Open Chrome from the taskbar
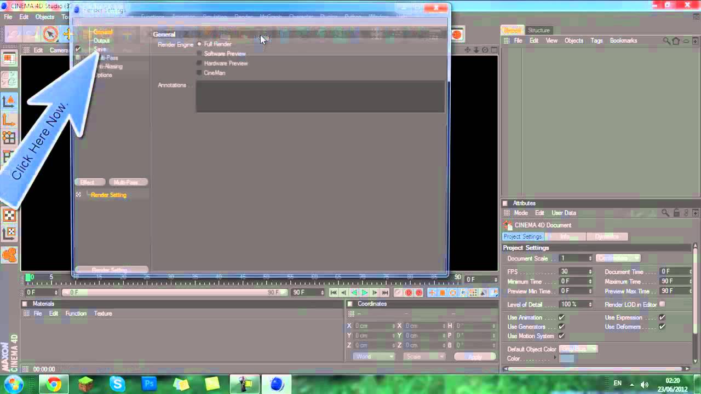 coord(54,384)
